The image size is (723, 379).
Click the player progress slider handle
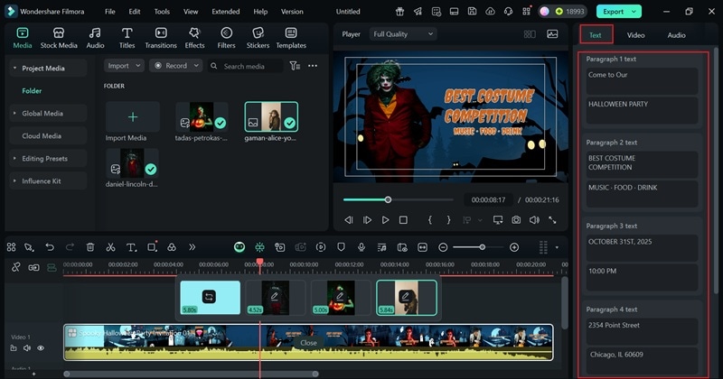pyautogui.click(x=389, y=199)
